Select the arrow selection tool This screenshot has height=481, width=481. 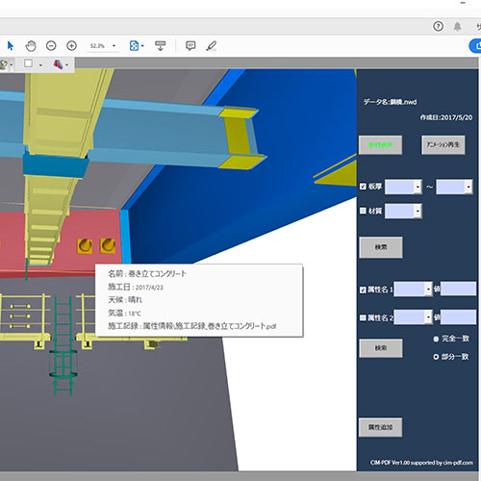(11, 46)
